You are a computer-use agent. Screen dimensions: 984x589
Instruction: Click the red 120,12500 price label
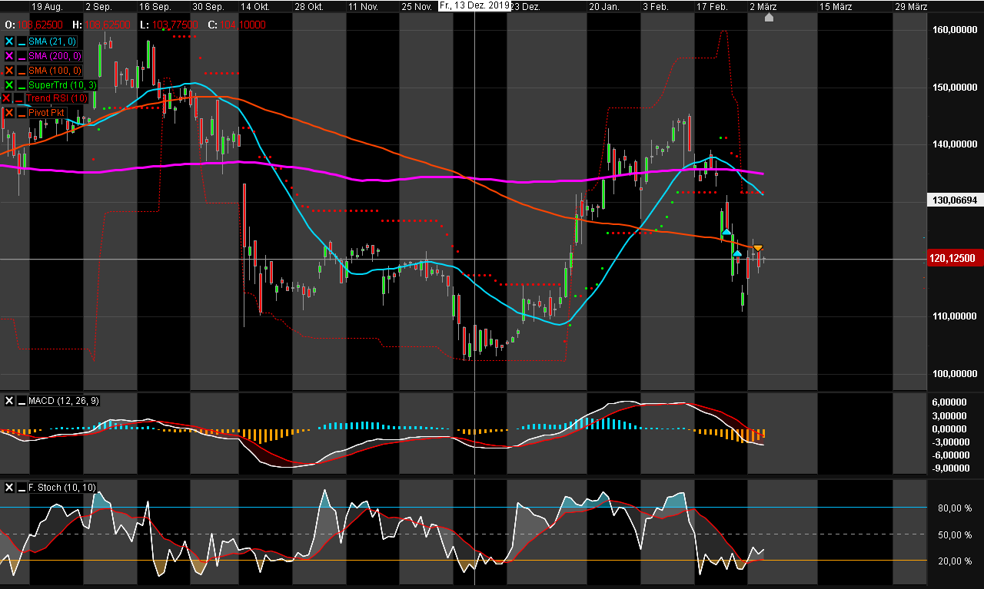(952, 258)
